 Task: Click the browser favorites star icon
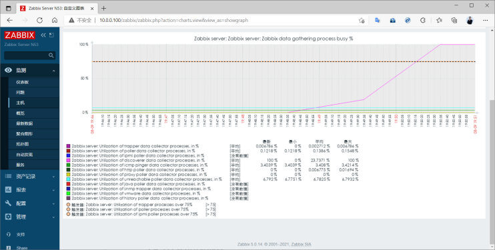click(x=439, y=20)
